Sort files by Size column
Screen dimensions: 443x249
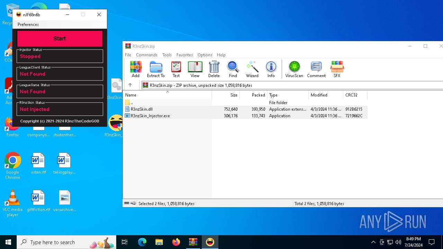point(226,95)
